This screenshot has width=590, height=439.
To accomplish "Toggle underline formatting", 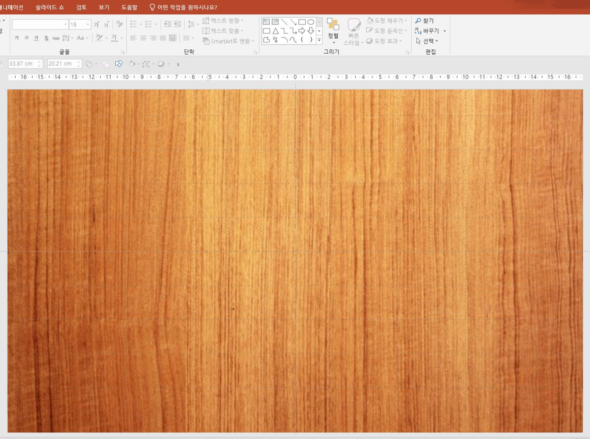I will tap(36, 38).
